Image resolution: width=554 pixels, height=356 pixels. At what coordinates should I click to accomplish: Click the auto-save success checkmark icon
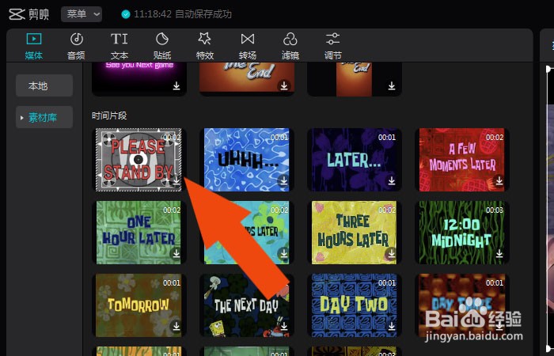click(125, 14)
